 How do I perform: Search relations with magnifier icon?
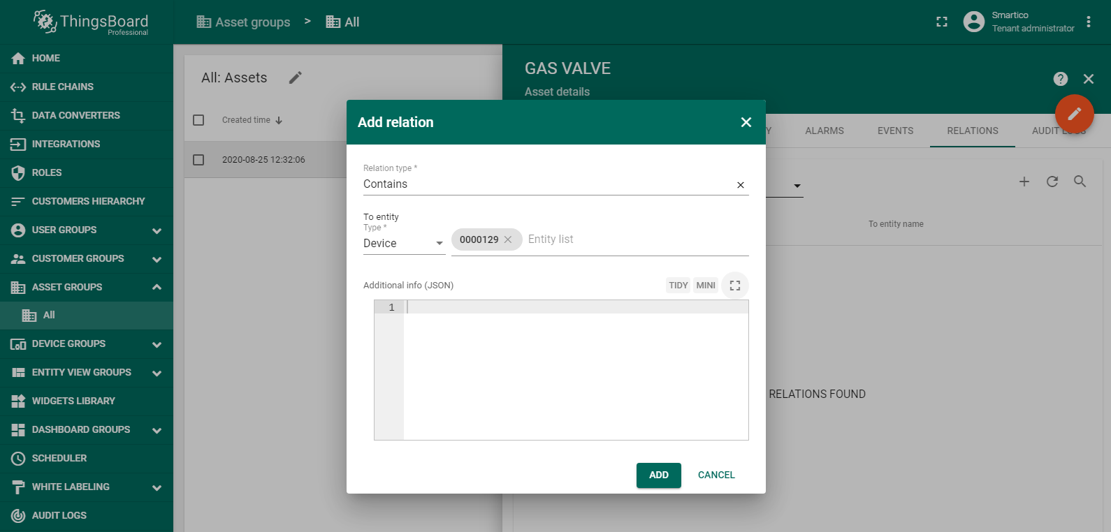(x=1080, y=182)
